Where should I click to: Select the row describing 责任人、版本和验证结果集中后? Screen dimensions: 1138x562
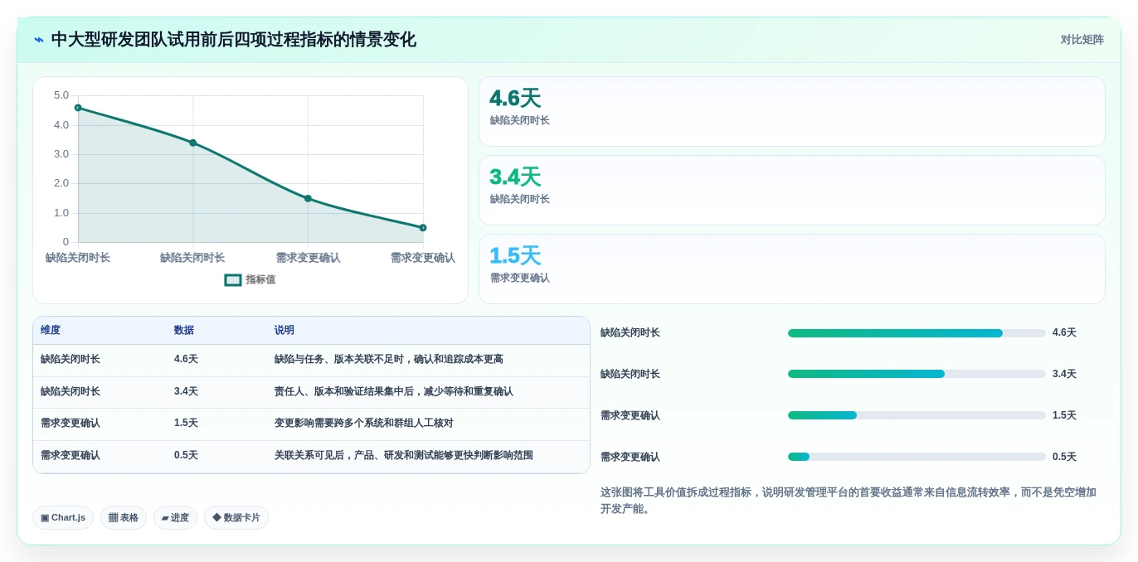[x=311, y=392]
